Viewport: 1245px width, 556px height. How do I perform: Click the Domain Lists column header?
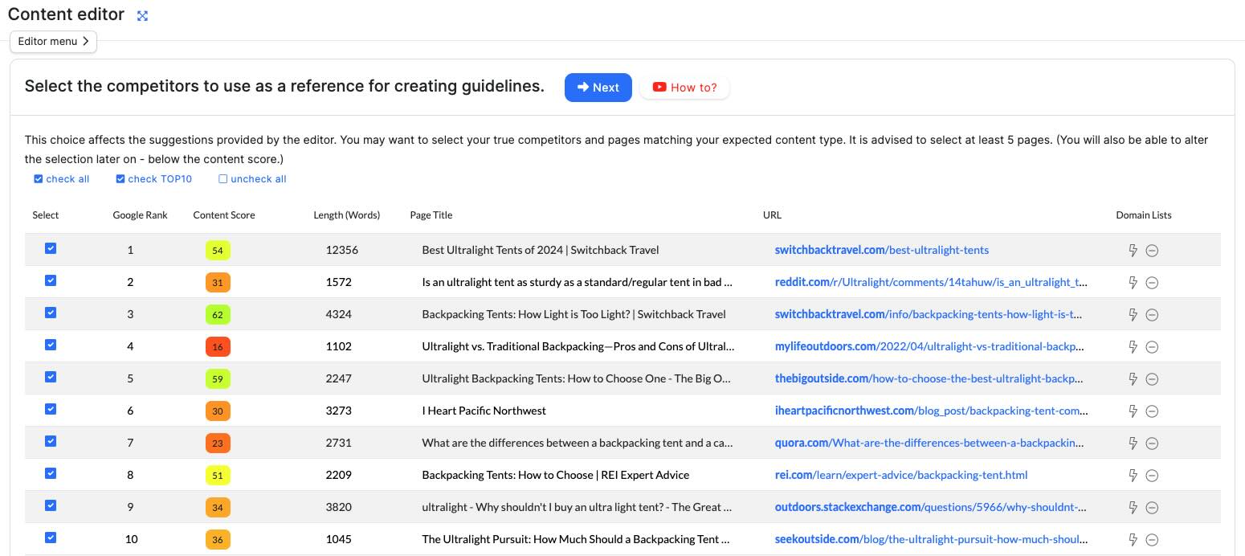1144,215
